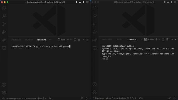Switch to PROBLEMS tab in right window

coord(107,39)
